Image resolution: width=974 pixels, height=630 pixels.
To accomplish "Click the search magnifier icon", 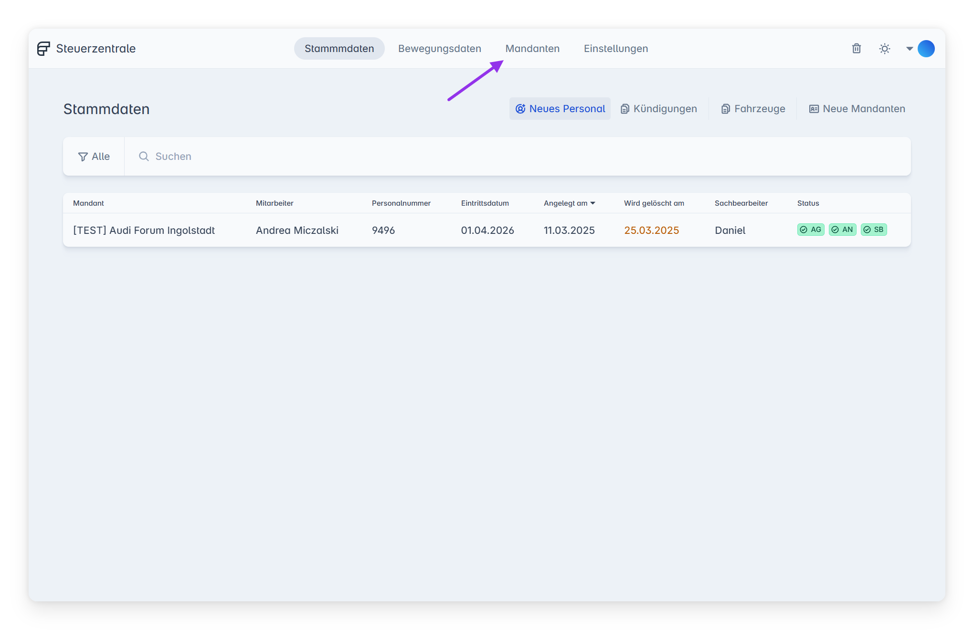I will point(144,157).
